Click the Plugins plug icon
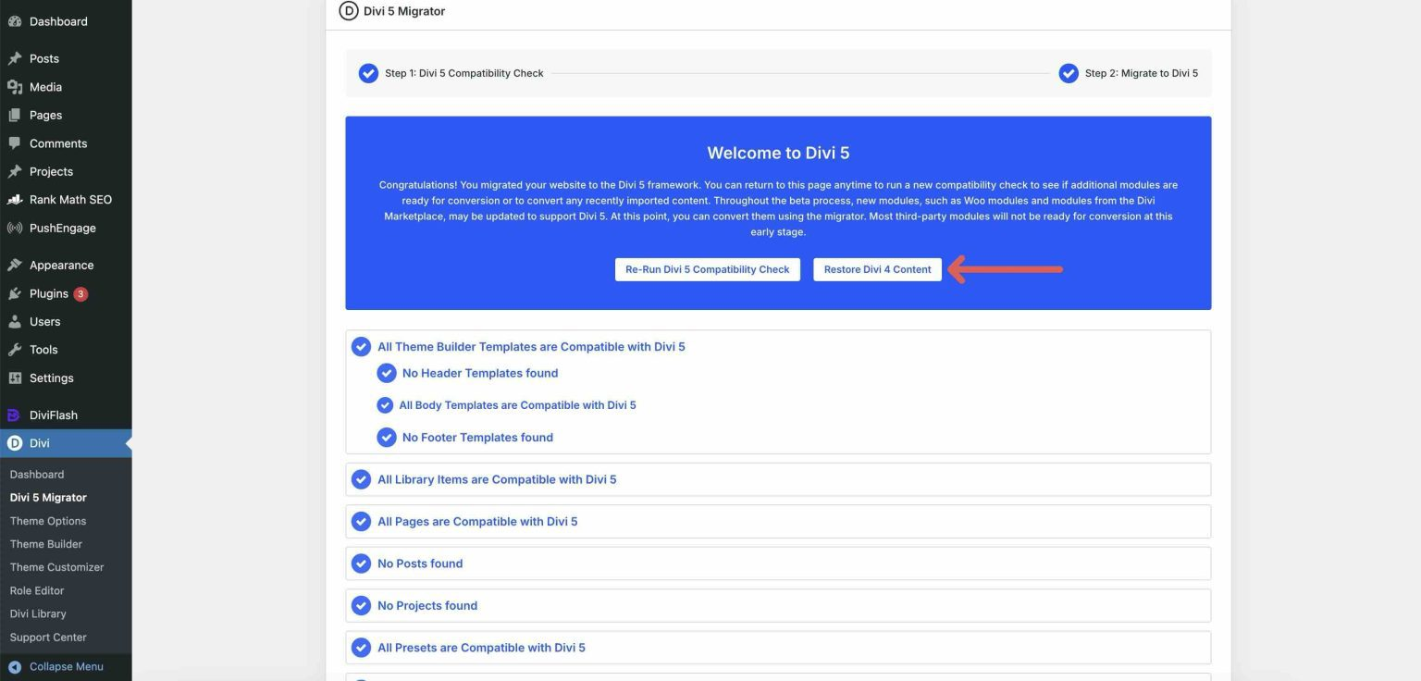This screenshot has width=1421, height=681. click(x=15, y=293)
